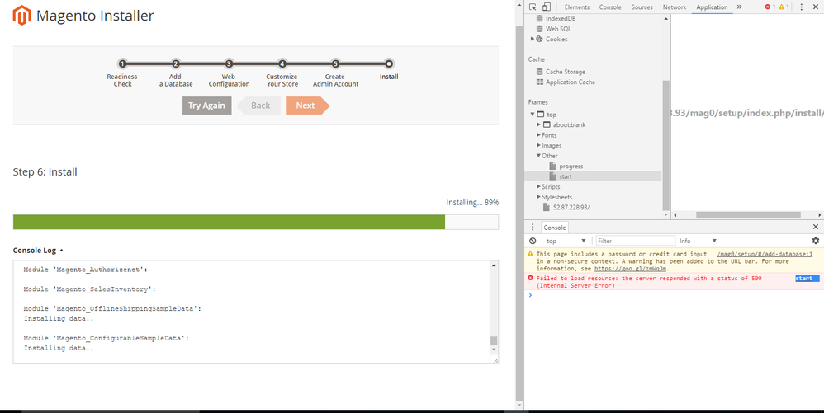Expand the Scripts tree node
Image resolution: width=824 pixels, height=413 pixels.
(x=538, y=187)
